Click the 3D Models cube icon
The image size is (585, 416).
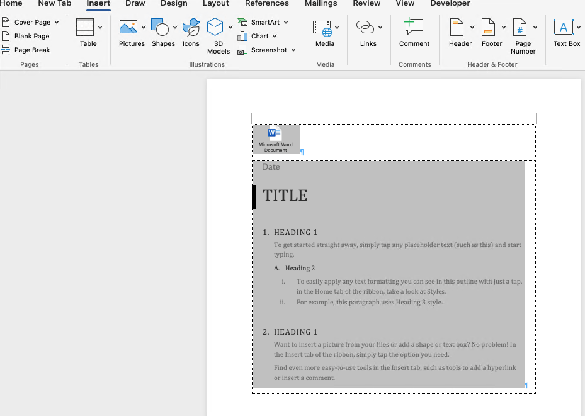(x=215, y=27)
